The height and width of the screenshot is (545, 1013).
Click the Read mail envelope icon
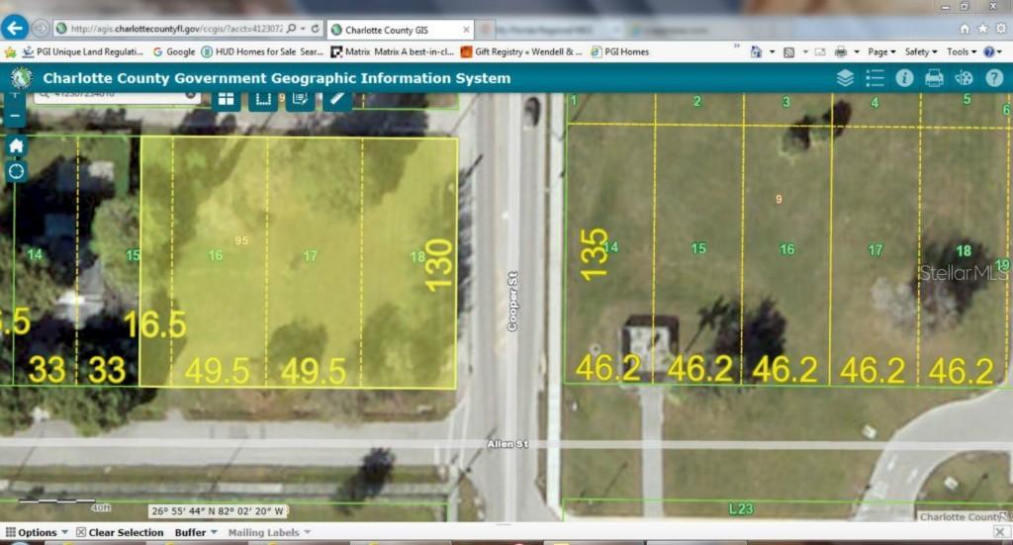click(820, 51)
